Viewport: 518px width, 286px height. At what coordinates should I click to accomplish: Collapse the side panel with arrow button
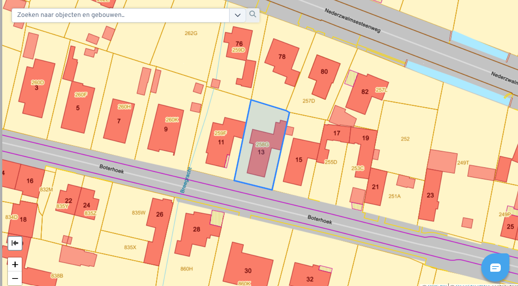15,243
